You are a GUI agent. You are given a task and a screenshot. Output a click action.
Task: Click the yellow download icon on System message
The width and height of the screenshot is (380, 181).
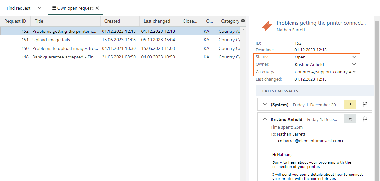point(350,104)
